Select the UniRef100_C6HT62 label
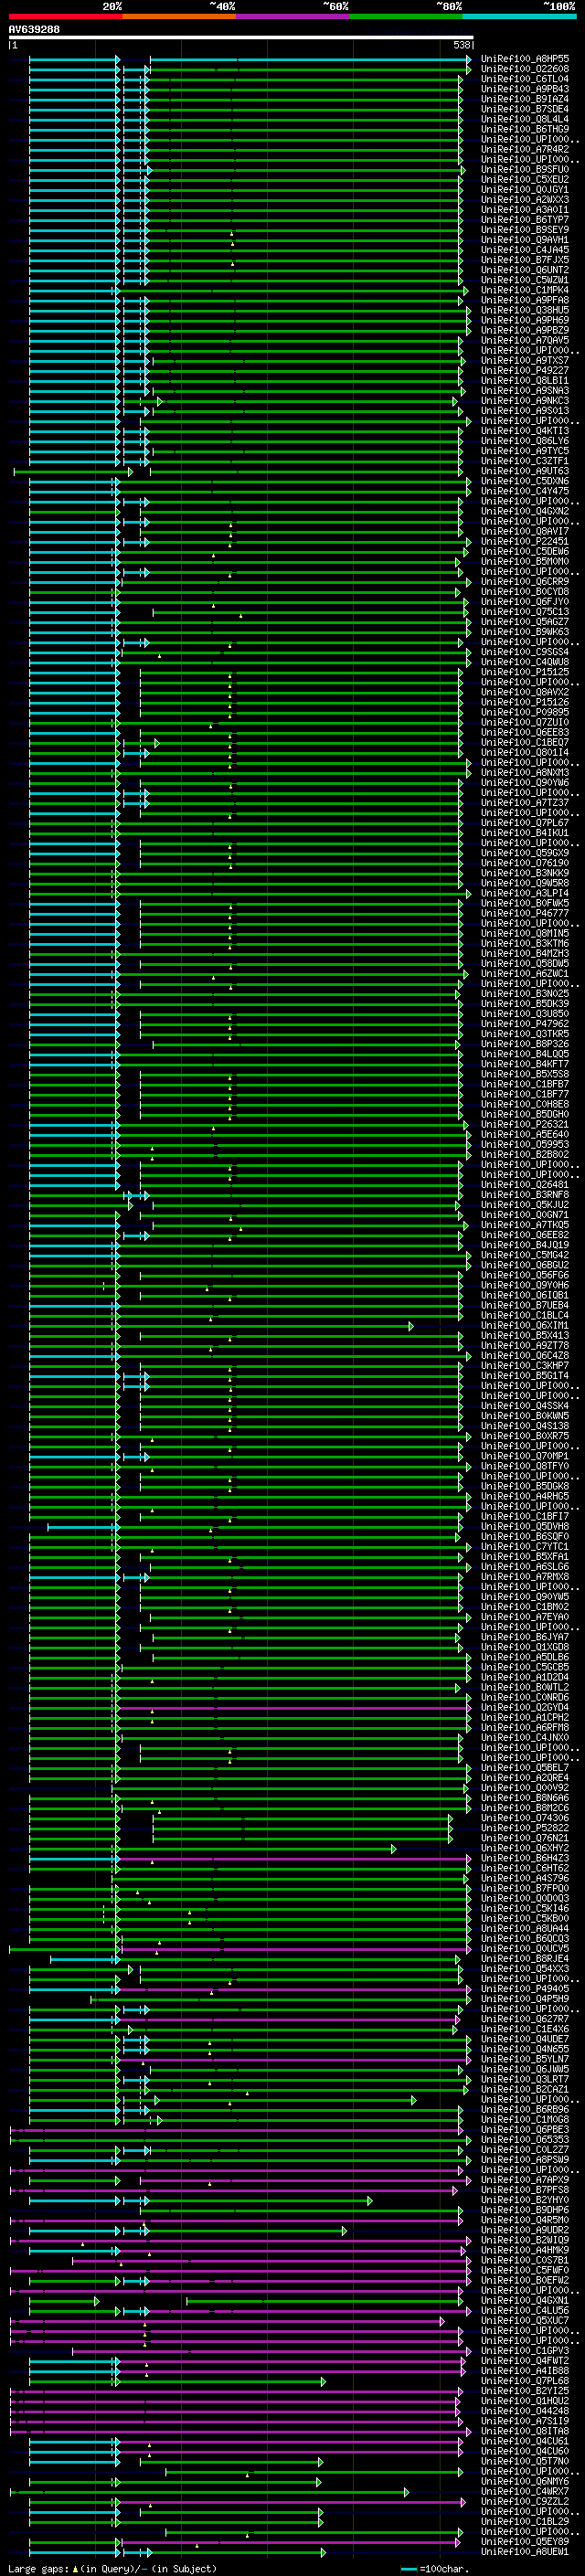 [525, 1869]
